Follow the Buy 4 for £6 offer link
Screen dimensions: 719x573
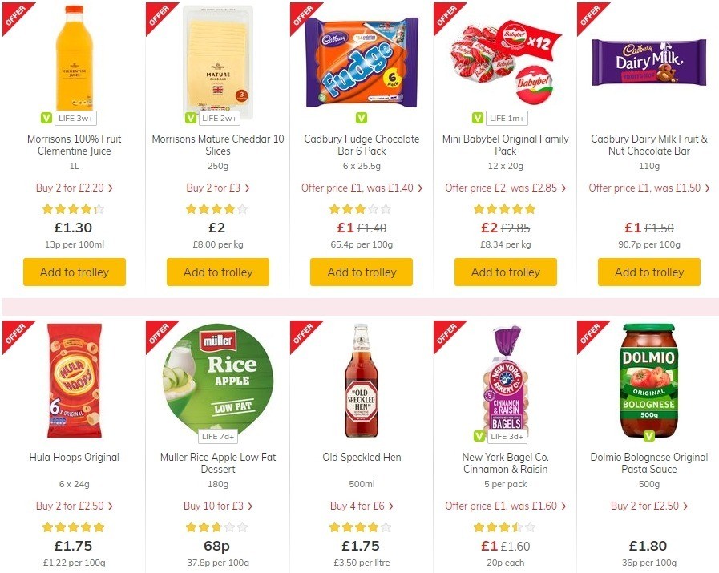[x=361, y=506]
